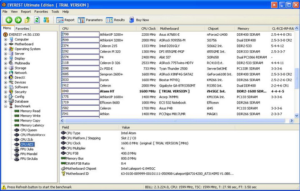Select the Memory Read benchmark
The width and height of the screenshot is (300, 191).
click(x=30, y=111)
